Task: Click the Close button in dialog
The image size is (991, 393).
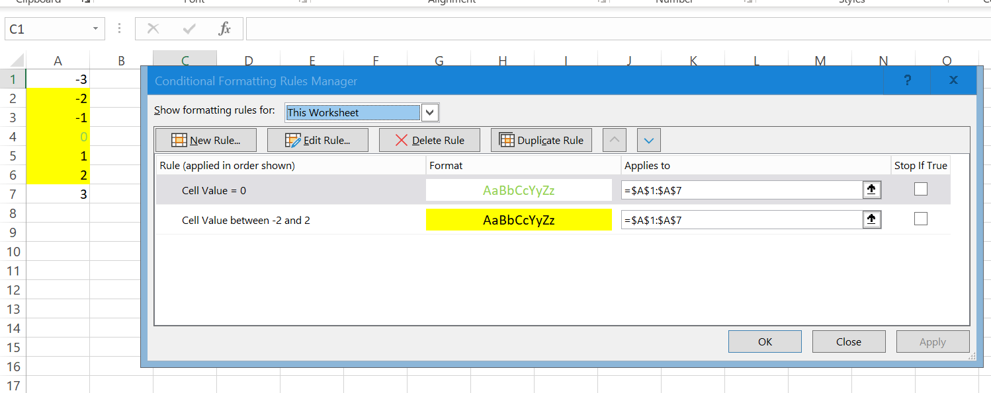Action: click(848, 341)
